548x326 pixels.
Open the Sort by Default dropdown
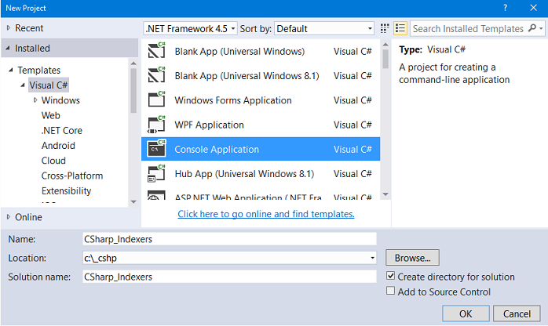(324, 28)
